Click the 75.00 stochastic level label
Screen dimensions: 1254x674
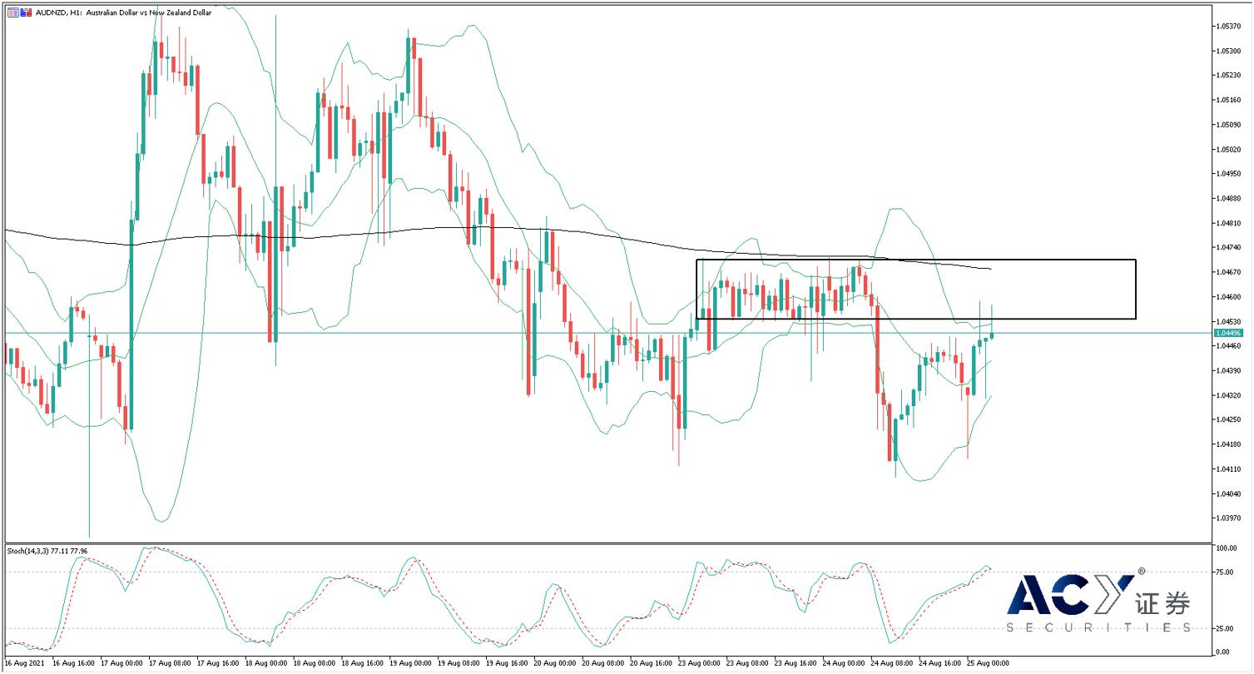(x=1225, y=572)
